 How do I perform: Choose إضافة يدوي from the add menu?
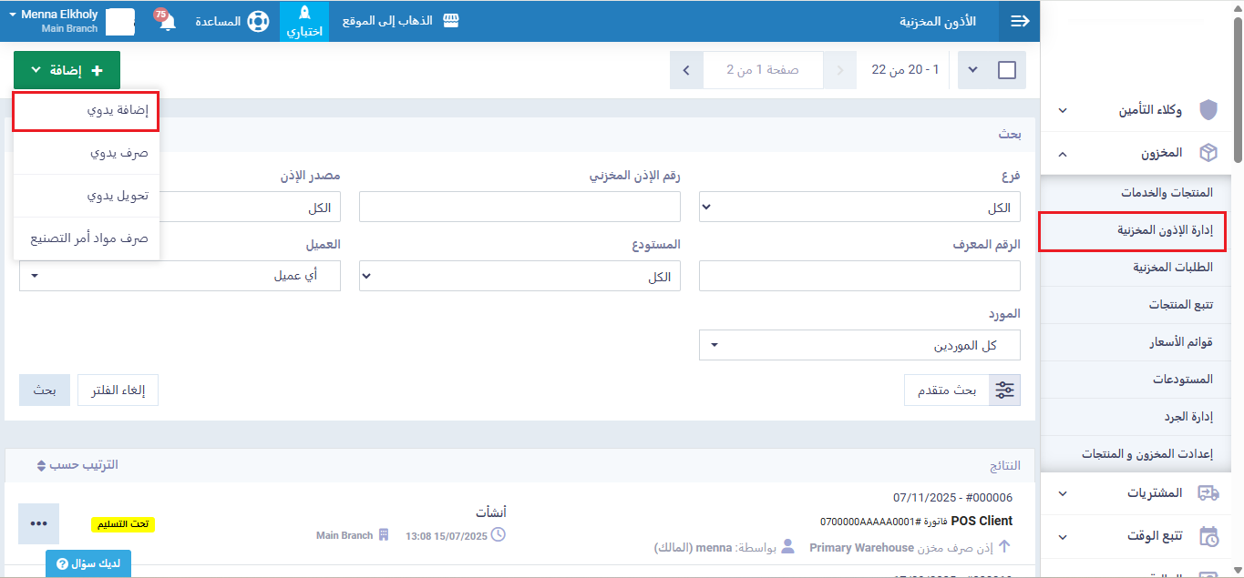click(x=87, y=110)
